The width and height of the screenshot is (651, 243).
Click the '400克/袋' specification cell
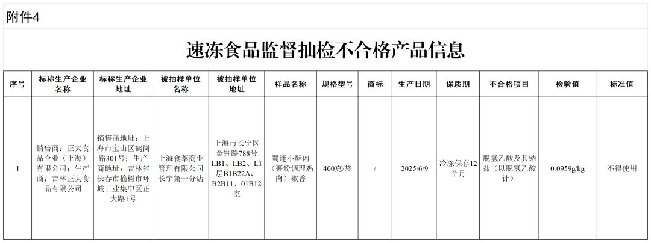(337, 168)
